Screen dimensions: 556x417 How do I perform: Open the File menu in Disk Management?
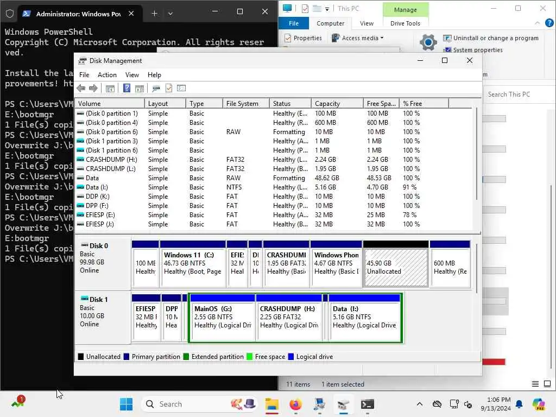tap(84, 75)
